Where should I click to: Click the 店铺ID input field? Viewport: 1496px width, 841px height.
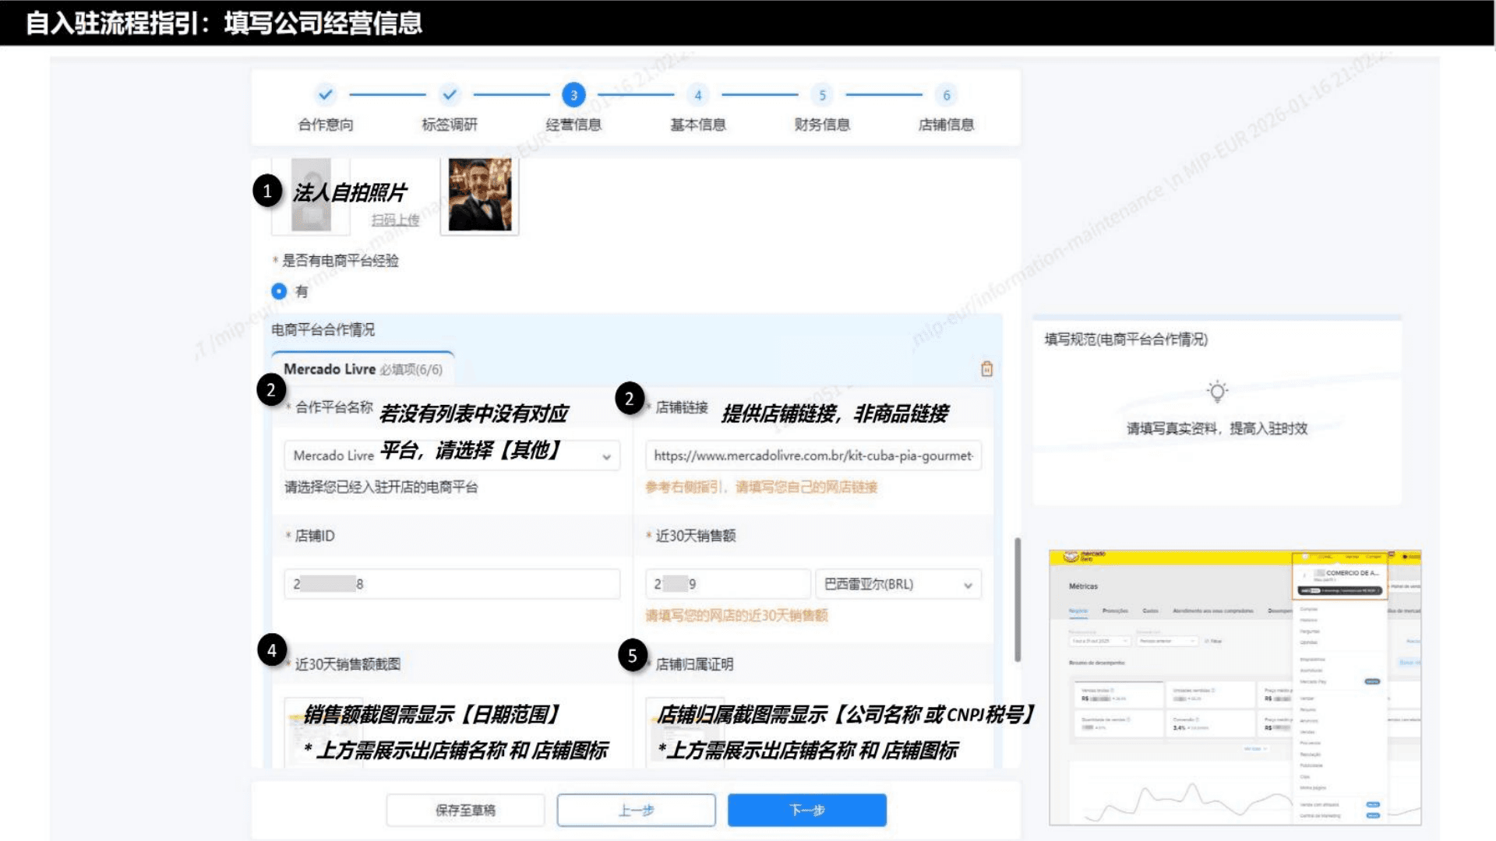tap(452, 584)
